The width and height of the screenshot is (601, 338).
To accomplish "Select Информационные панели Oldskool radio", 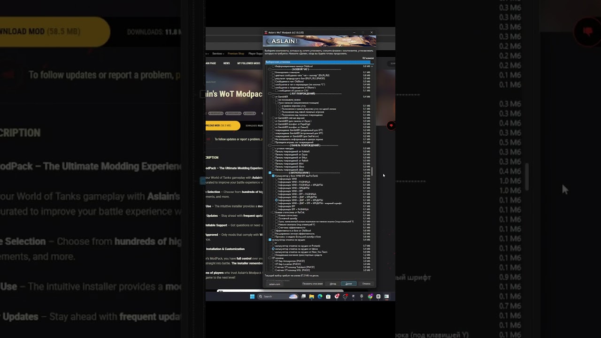I will click(273, 66).
